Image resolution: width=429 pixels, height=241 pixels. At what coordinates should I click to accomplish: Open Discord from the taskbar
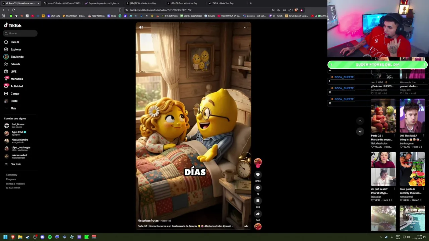point(42,237)
